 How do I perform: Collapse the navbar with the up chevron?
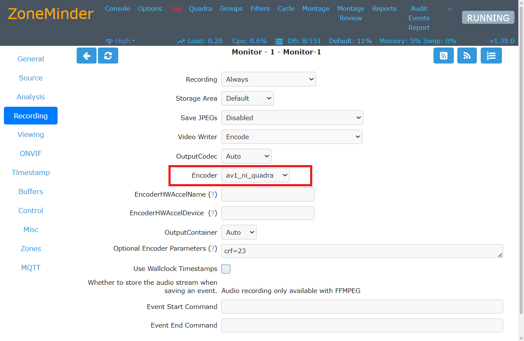[450, 9]
